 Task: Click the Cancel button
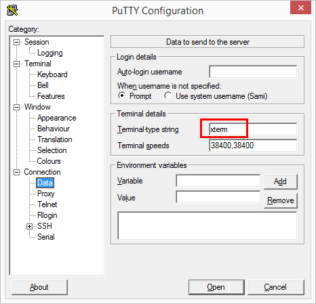click(276, 287)
